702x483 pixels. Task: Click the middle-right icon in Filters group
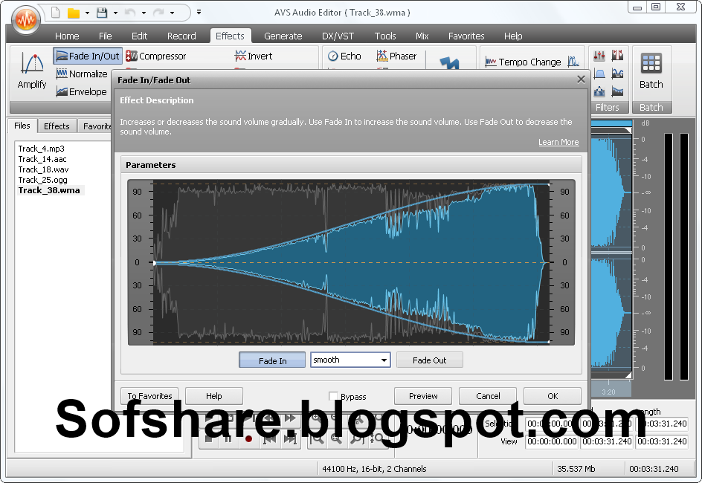617,74
